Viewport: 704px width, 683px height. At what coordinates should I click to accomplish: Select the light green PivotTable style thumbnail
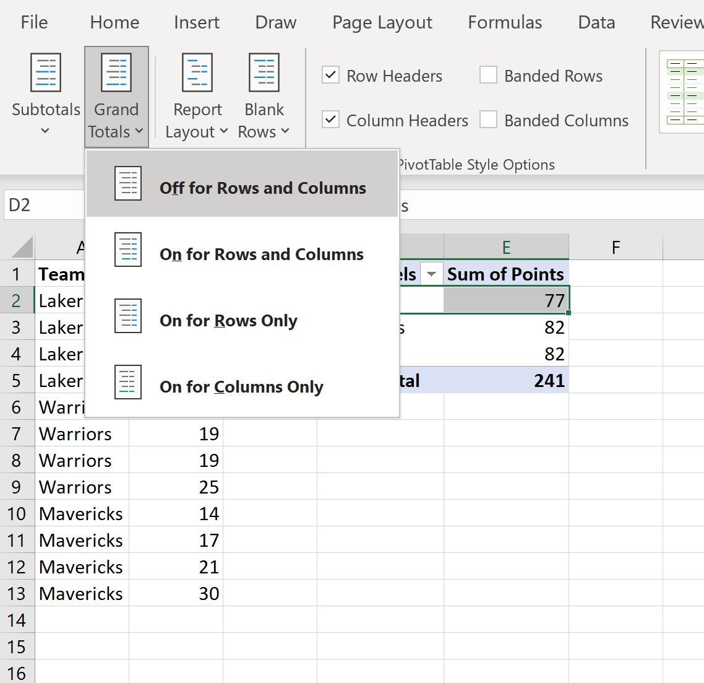tap(683, 92)
